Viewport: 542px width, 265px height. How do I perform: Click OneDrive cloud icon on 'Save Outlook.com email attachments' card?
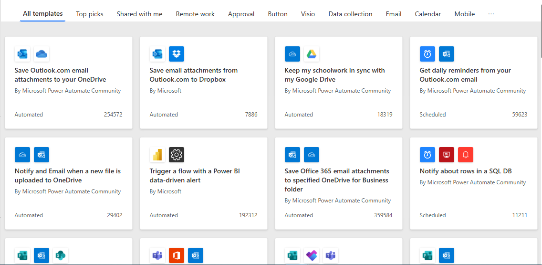coord(42,54)
